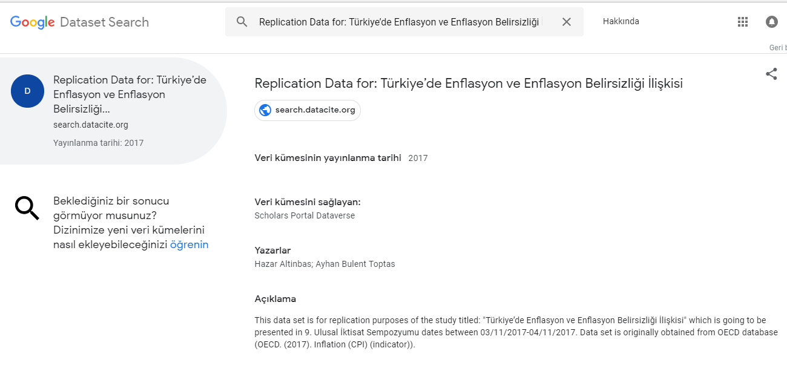
Task: Clear the search query with X icon
Action: 567,22
